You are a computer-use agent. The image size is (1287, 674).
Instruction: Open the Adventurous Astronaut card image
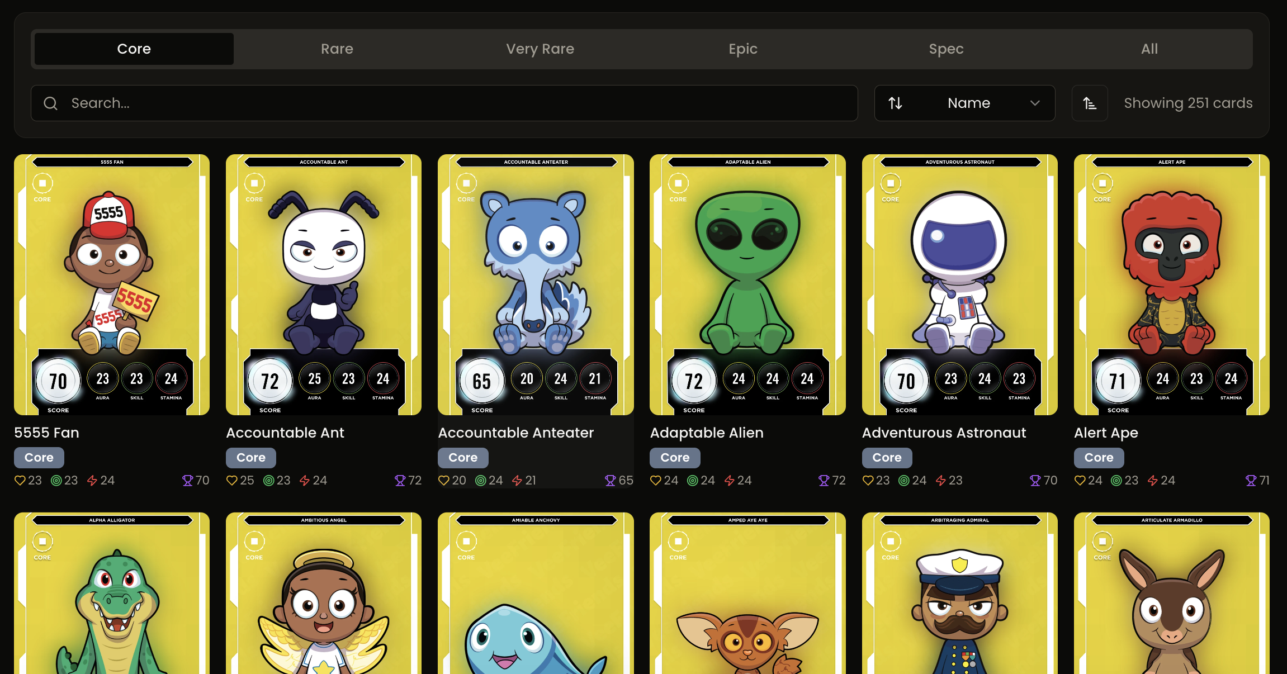click(959, 284)
